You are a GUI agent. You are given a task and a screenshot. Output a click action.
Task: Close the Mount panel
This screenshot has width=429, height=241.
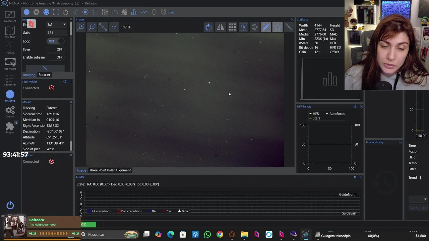pos(71,102)
